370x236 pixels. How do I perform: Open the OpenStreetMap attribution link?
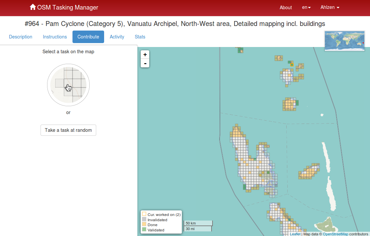(x=335, y=234)
